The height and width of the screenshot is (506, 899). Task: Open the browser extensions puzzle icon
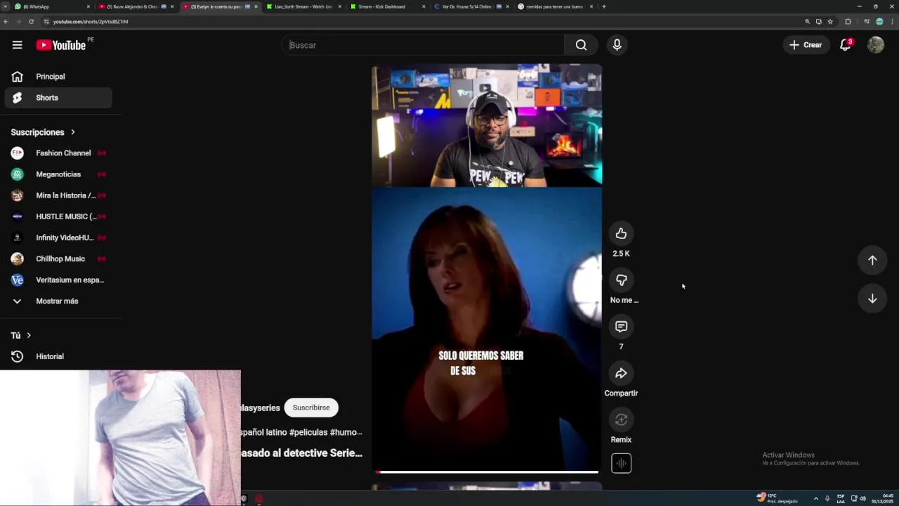pyautogui.click(x=848, y=22)
